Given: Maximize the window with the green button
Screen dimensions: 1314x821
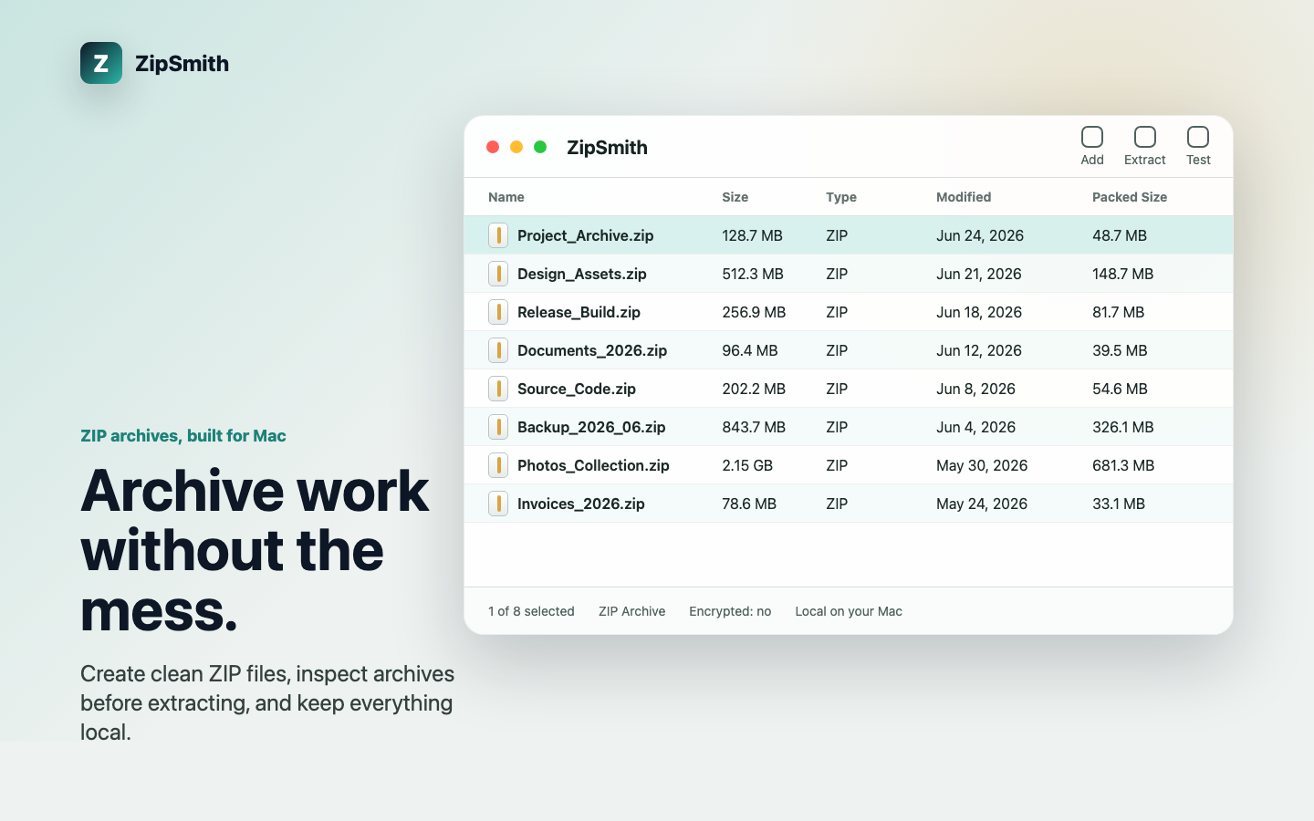Looking at the screenshot, I should (x=540, y=147).
